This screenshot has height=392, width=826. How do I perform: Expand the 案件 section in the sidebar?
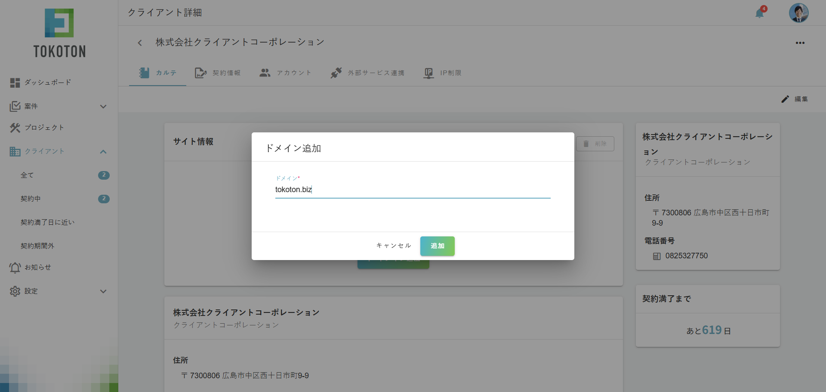tap(103, 106)
